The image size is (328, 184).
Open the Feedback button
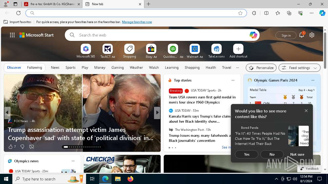(x=309, y=169)
